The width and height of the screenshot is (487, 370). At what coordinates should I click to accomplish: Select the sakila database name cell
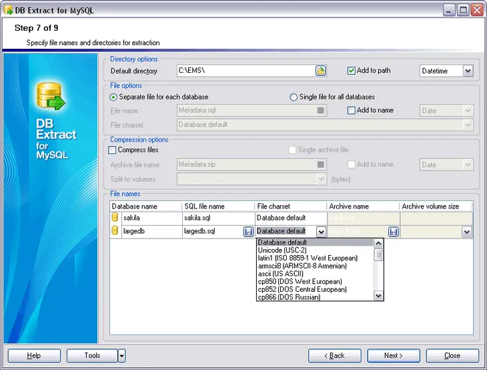click(x=151, y=218)
